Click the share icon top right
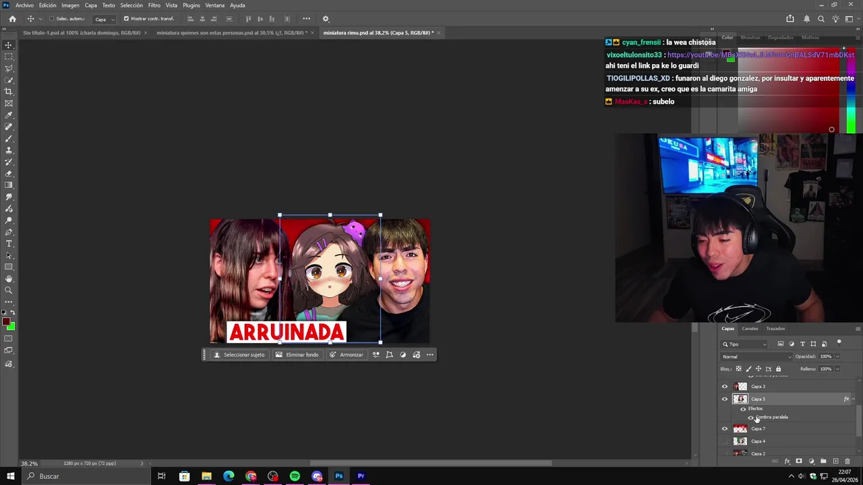The height and width of the screenshot is (485, 863). [x=790, y=19]
